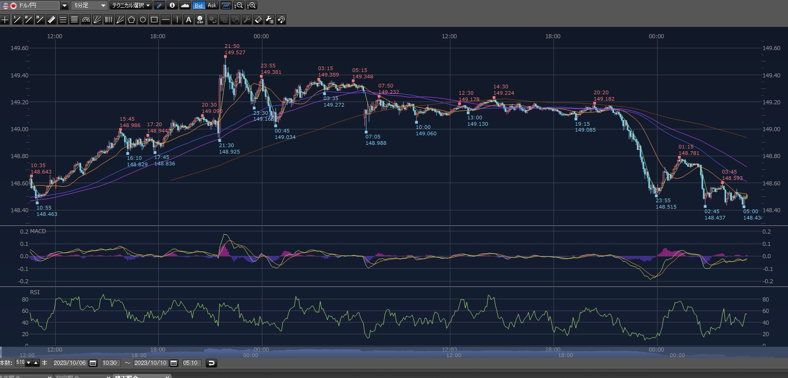Open the ドル/円 currency pair dropdown
This screenshot has height=378, width=788.
point(64,5)
